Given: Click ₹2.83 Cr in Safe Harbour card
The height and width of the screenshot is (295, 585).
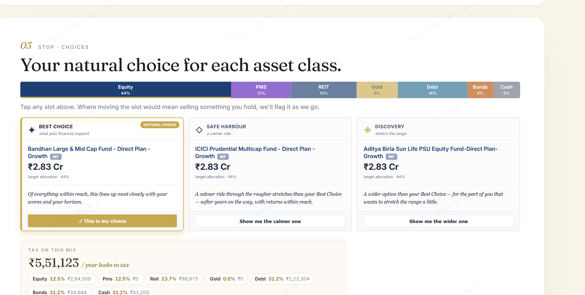Looking at the screenshot, I should (x=213, y=167).
